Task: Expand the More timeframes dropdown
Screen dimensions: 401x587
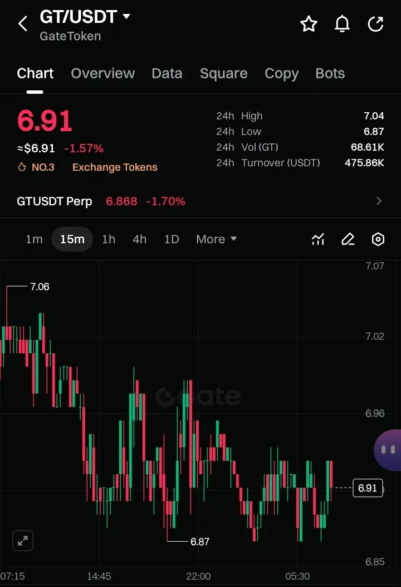Action: click(217, 239)
